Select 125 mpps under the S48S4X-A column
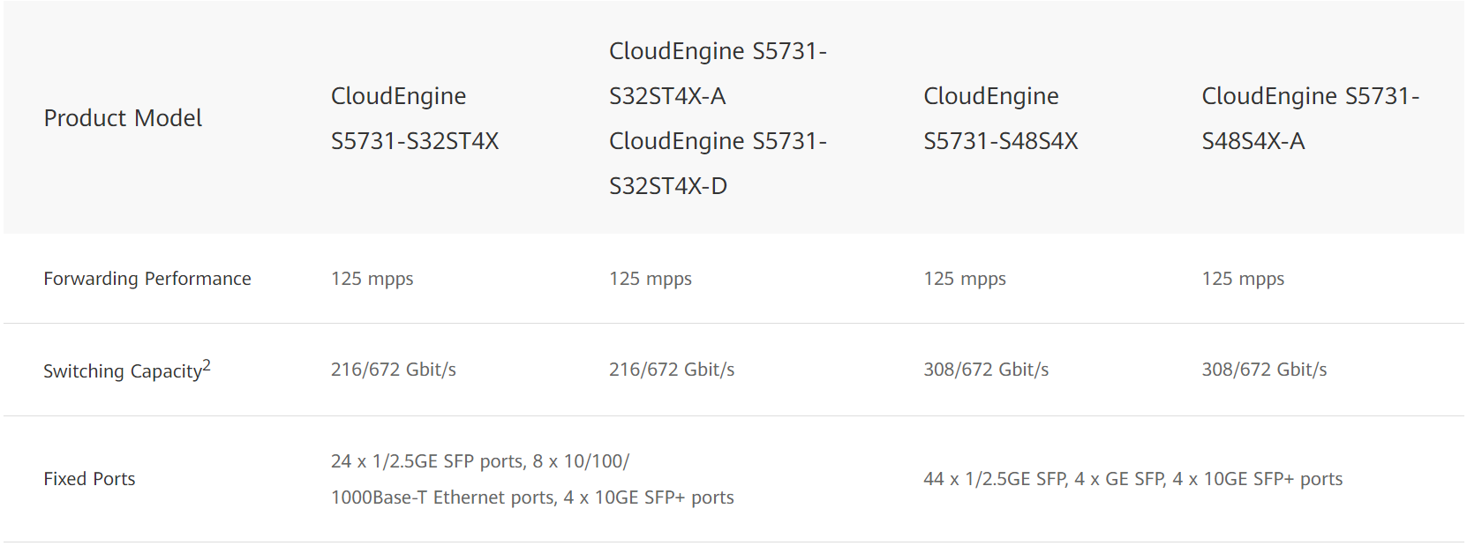This screenshot has height=546, width=1467. click(1242, 279)
